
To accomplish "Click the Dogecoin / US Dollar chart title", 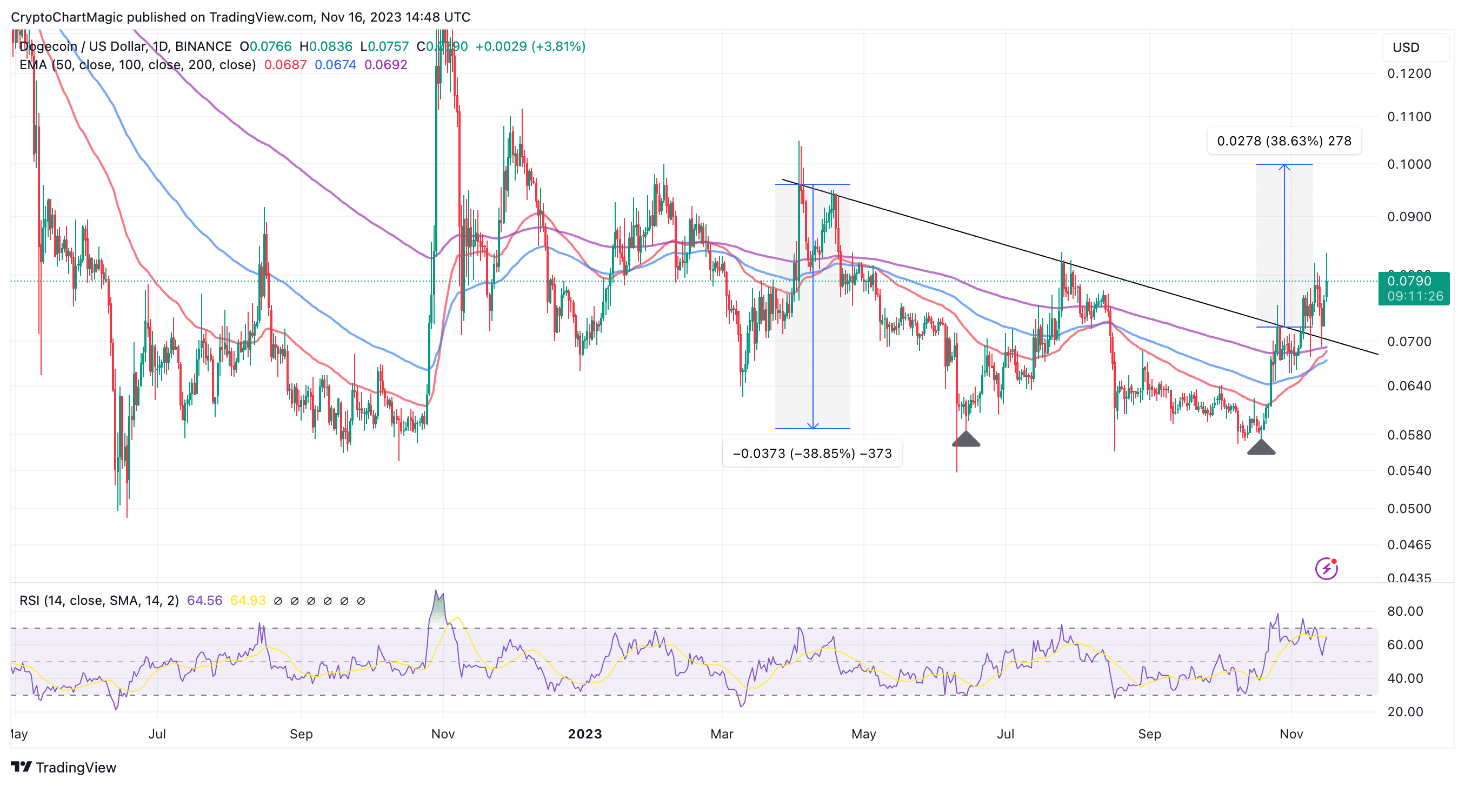I will 125,46.
